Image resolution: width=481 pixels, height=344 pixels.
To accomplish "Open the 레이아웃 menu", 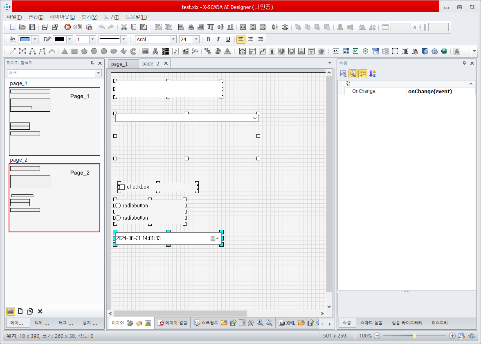I will coord(63,17).
